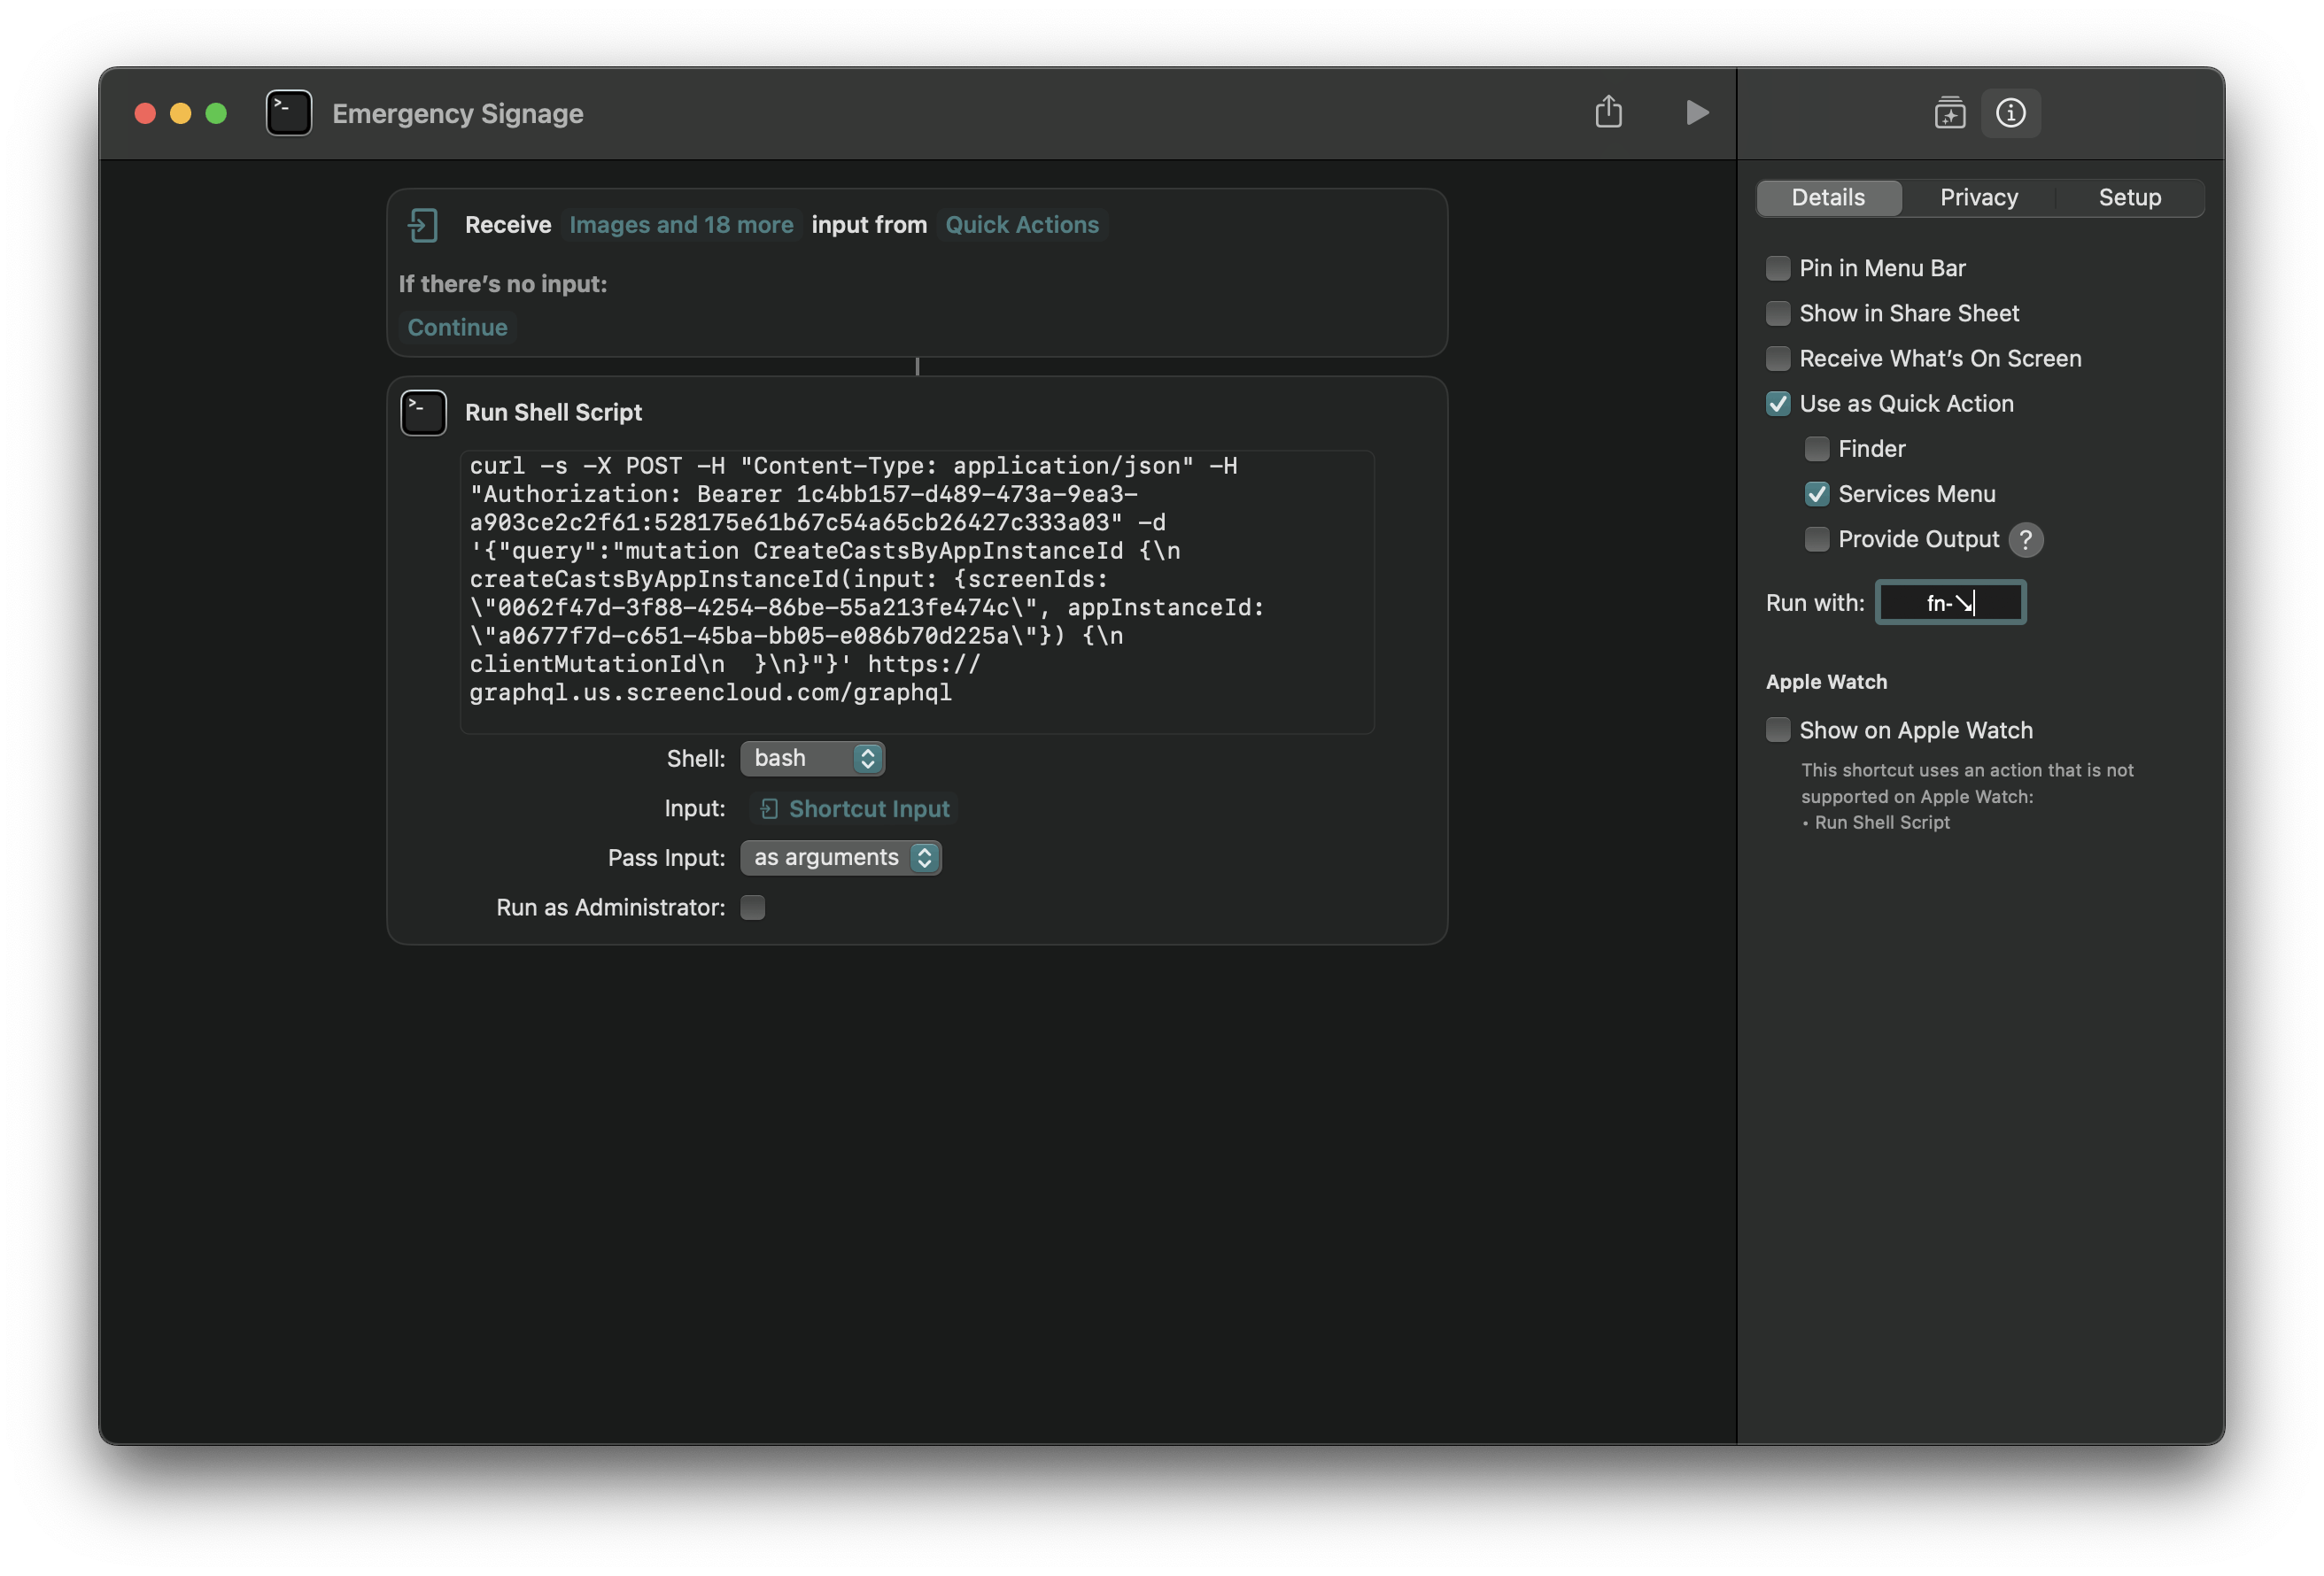Check Receive What's On Screen
Viewport: 2324px width, 1576px height.
tap(1777, 358)
